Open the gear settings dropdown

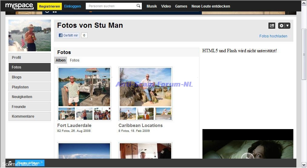pyautogui.click(x=284, y=26)
